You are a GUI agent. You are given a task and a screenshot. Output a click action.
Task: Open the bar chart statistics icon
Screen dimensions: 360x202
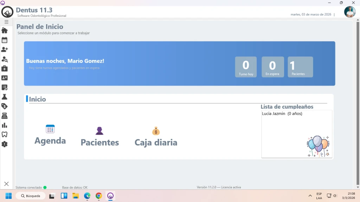(5, 125)
